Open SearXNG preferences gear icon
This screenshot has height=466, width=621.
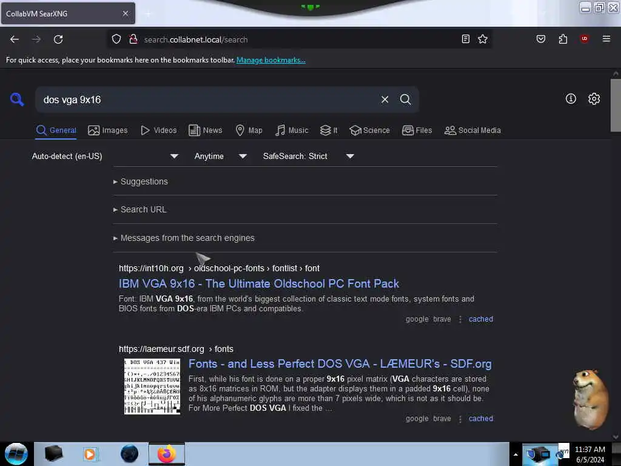(x=594, y=99)
